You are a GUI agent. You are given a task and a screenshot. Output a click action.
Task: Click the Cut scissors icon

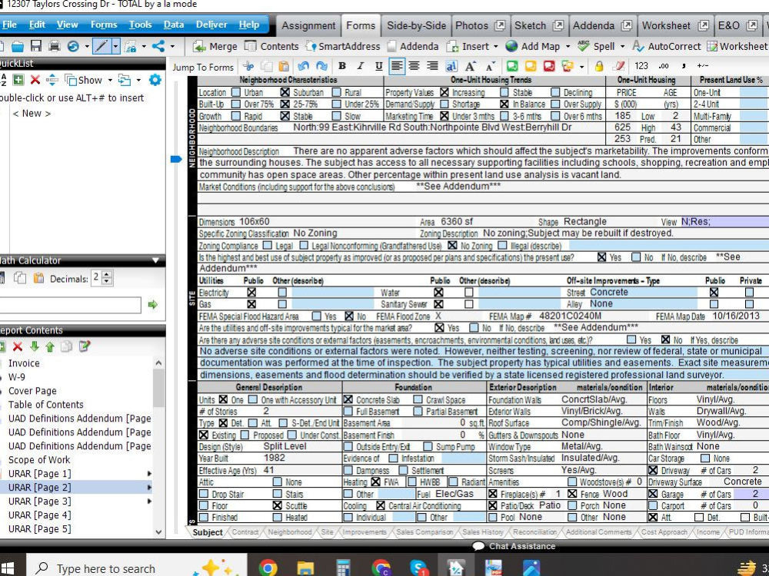pos(248,66)
